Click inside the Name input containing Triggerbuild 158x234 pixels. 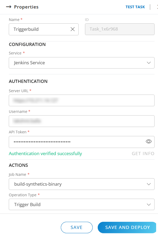click(37, 29)
